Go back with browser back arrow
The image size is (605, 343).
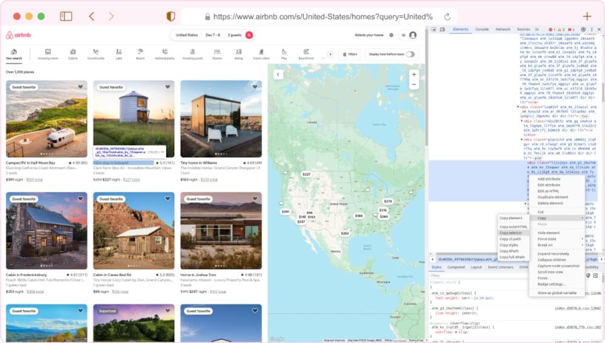click(x=91, y=16)
